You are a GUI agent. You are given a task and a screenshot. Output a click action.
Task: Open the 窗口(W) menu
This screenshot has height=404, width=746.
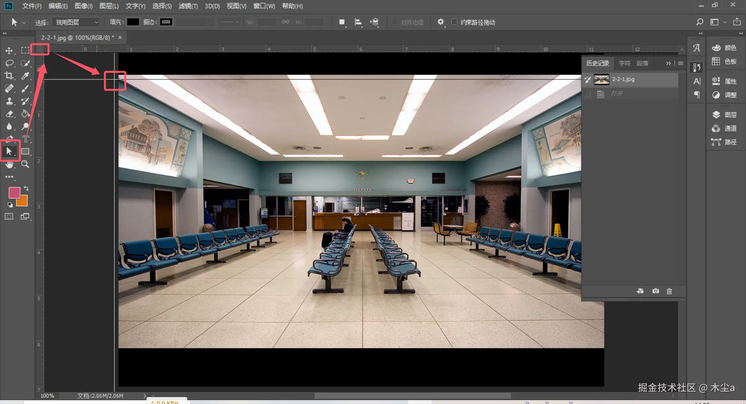tap(264, 6)
